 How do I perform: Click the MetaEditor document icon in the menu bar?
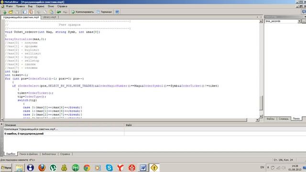(x=2, y=6)
